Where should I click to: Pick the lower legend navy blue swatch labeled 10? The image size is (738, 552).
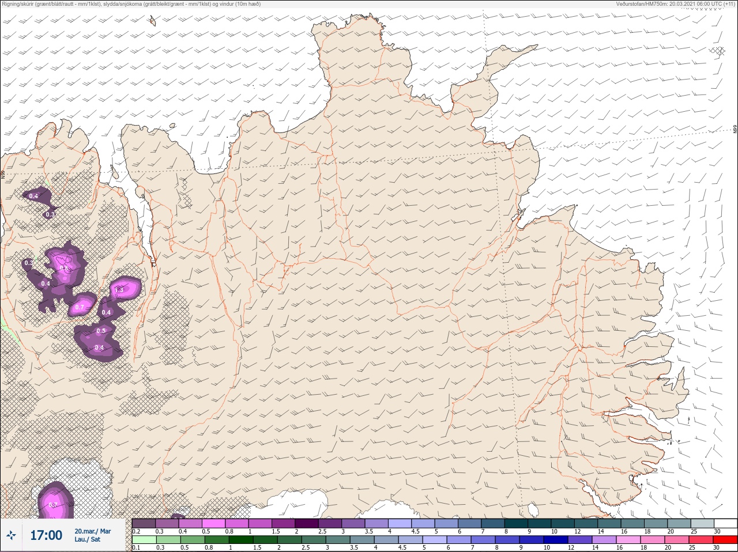pos(556,540)
